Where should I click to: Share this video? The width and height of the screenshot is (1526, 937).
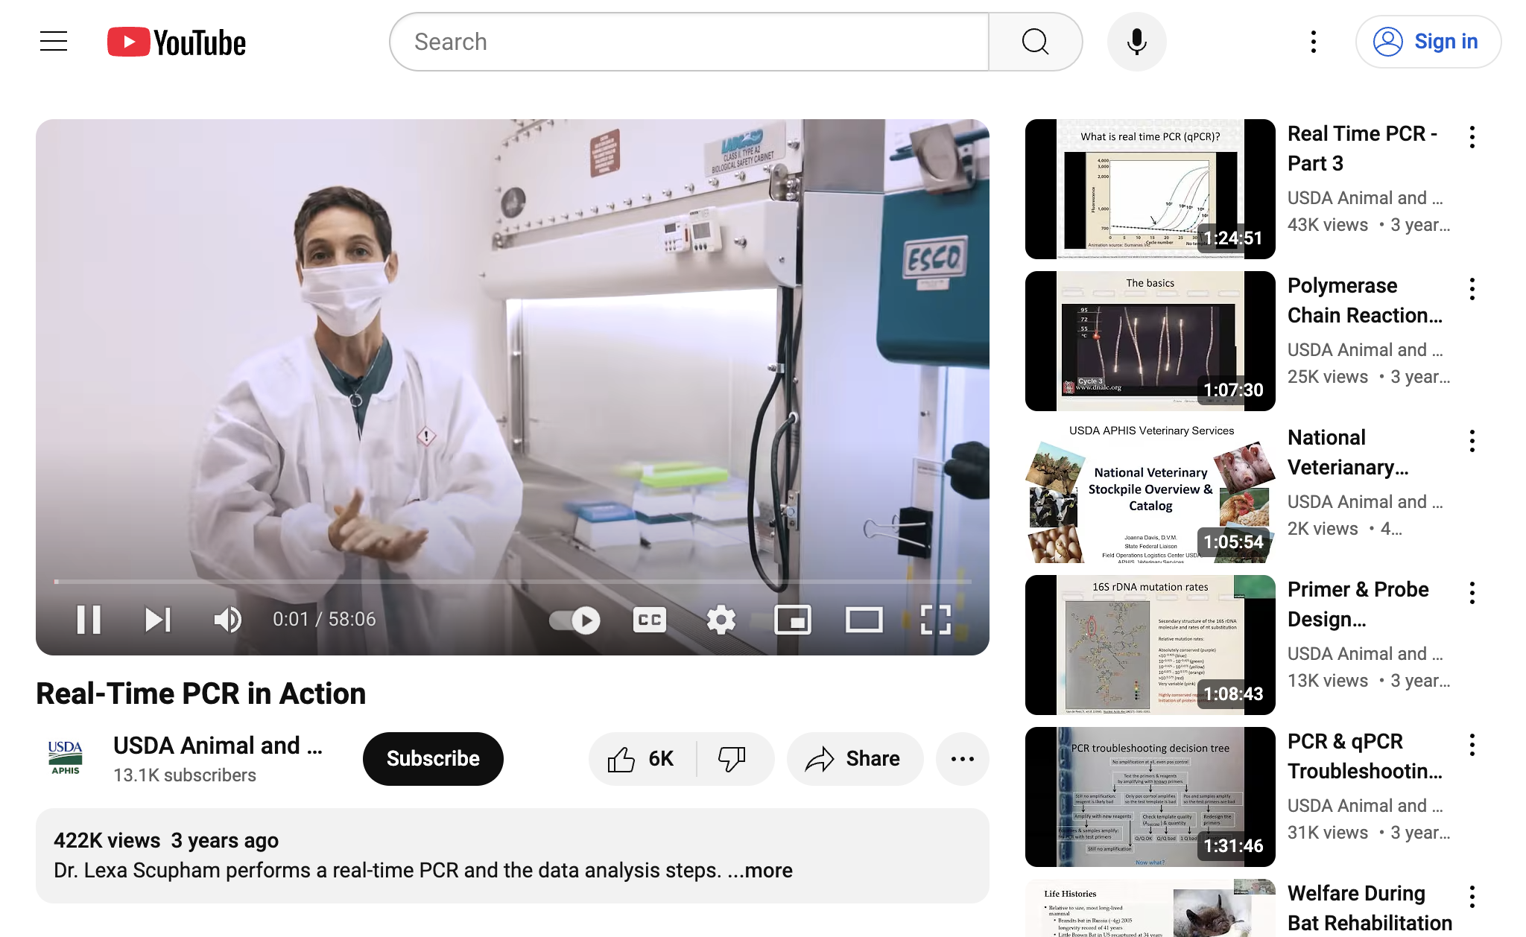click(854, 758)
